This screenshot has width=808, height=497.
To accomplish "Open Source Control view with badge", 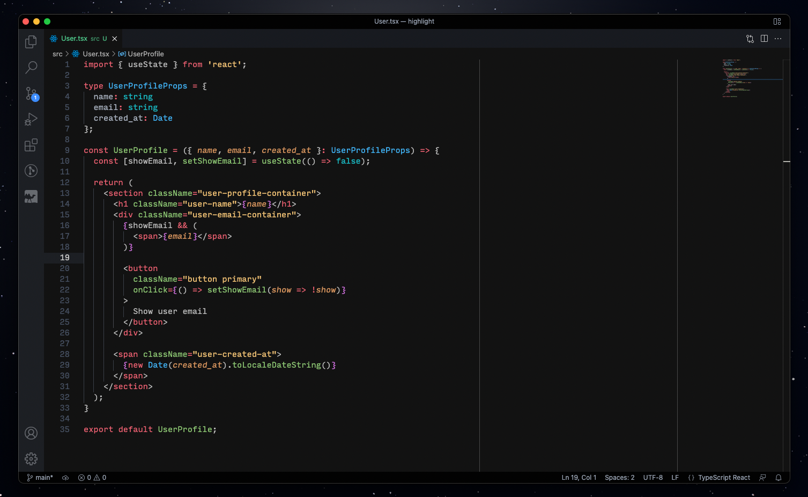I will [x=31, y=93].
